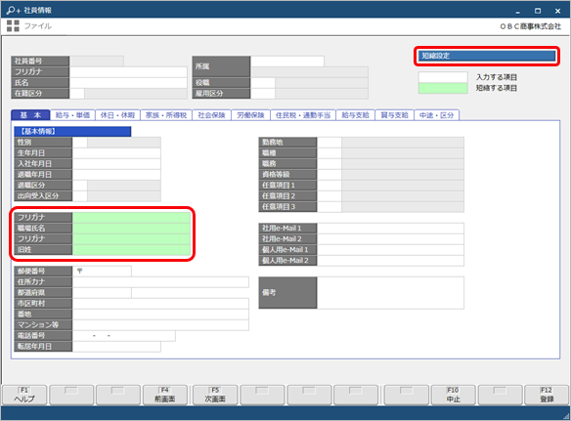Open the ファイル menu

tap(38, 25)
